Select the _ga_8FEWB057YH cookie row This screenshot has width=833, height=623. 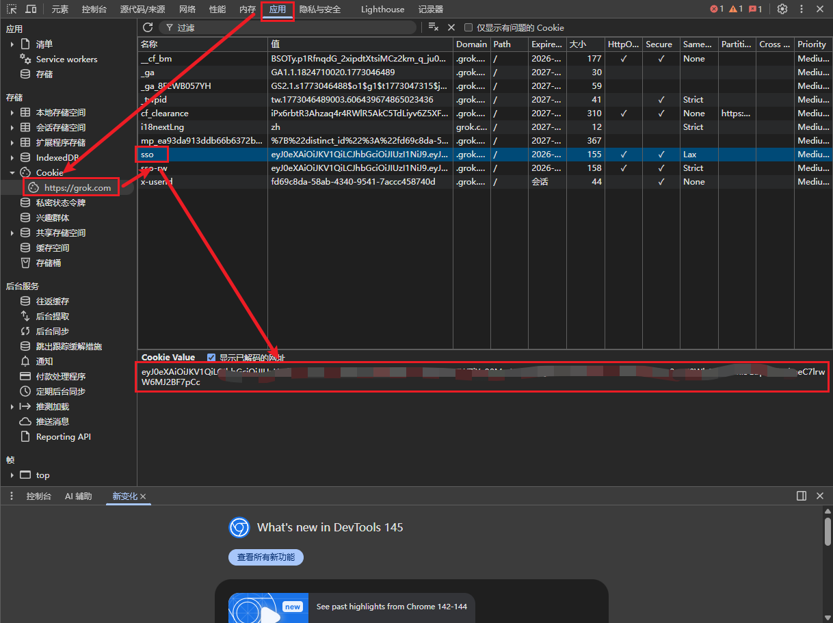pyautogui.click(x=485, y=86)
